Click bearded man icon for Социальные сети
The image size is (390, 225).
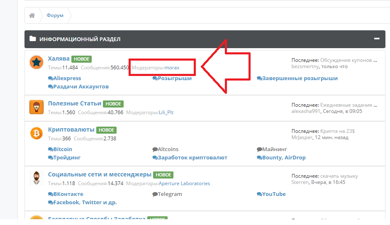37,178
